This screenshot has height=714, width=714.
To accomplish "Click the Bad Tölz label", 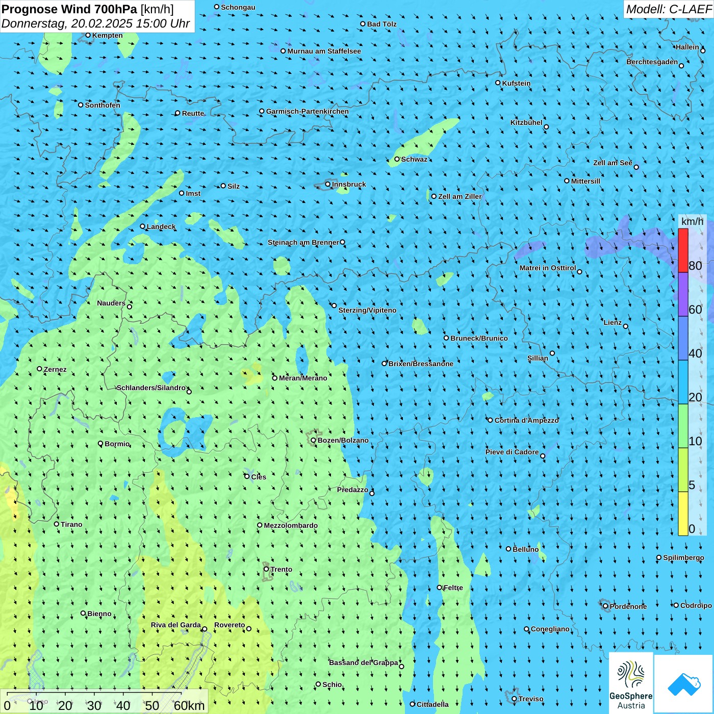I will click(x=382, y=24).
